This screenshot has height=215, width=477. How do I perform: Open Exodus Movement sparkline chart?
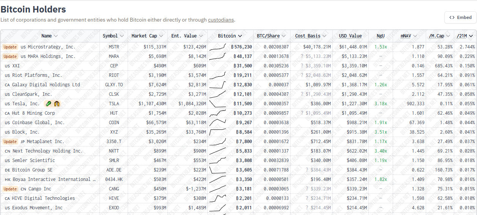218,208
